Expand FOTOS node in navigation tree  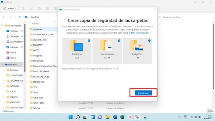pyautogui.click(x=4, y=91)
